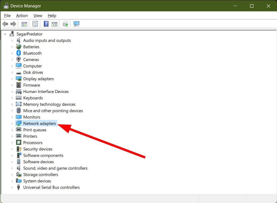
Task: Select the Disk drives tree item label
Action: pos(33,72)
